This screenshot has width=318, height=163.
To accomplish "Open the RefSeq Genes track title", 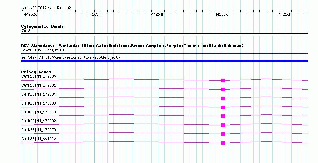I will click(36, 72).
